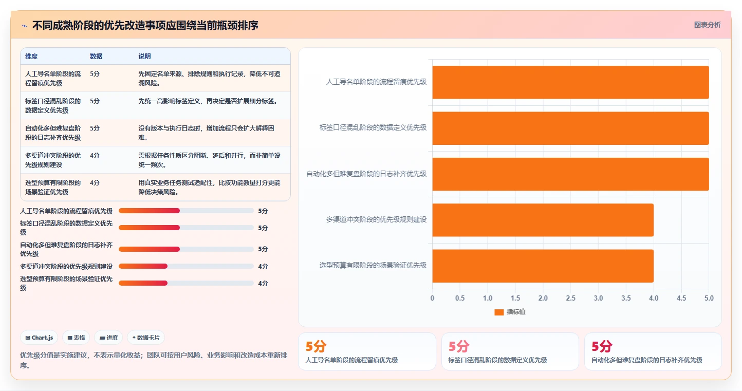Click the chart bar for 自动化多但难复盘阶段的日志补齐优先级
The height and width of the screenshot is (391, 742).
[x=570, y=174]
